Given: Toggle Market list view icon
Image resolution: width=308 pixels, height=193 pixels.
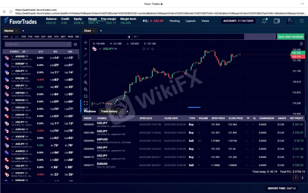Looking at the screenshot, I should click(75, 44).
